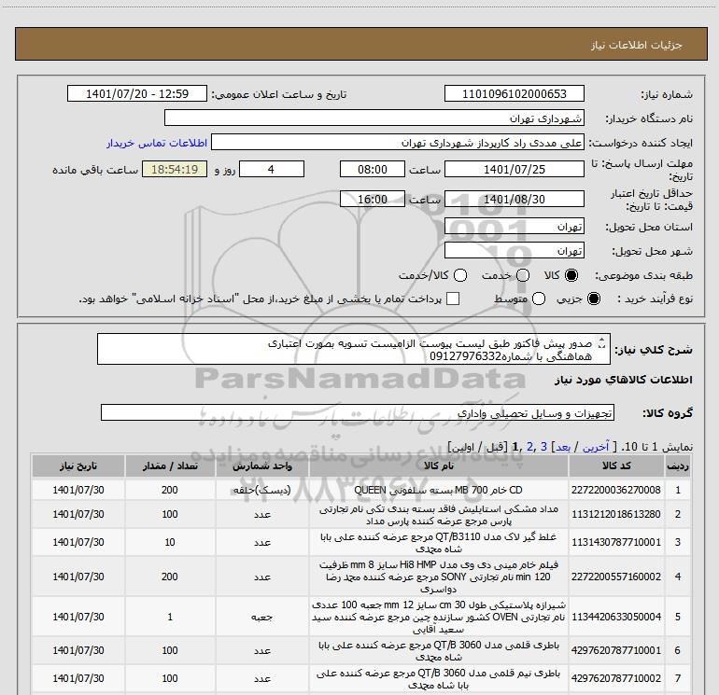Click quantity 10 in row 3
The image size is (719, 695).
[170, 542]
